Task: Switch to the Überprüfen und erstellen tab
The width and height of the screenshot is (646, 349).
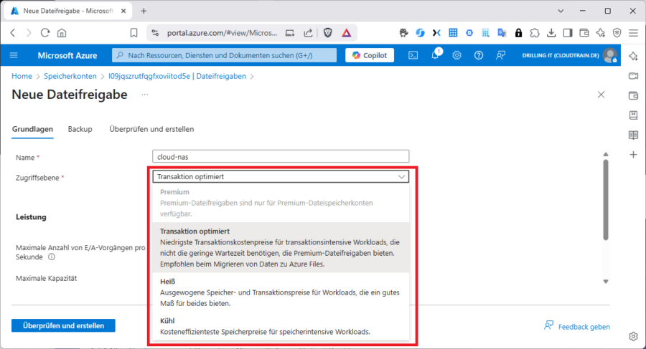Action: 151,129
